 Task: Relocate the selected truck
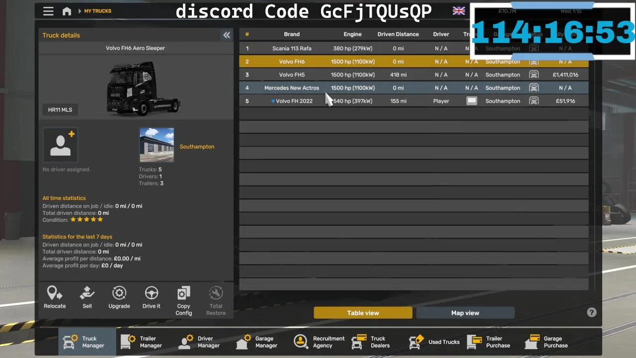[x=55, y=297]
